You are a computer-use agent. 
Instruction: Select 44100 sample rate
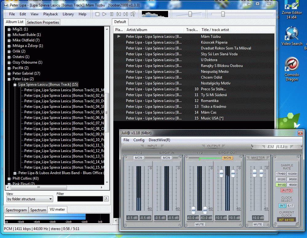tap(281, 185)
